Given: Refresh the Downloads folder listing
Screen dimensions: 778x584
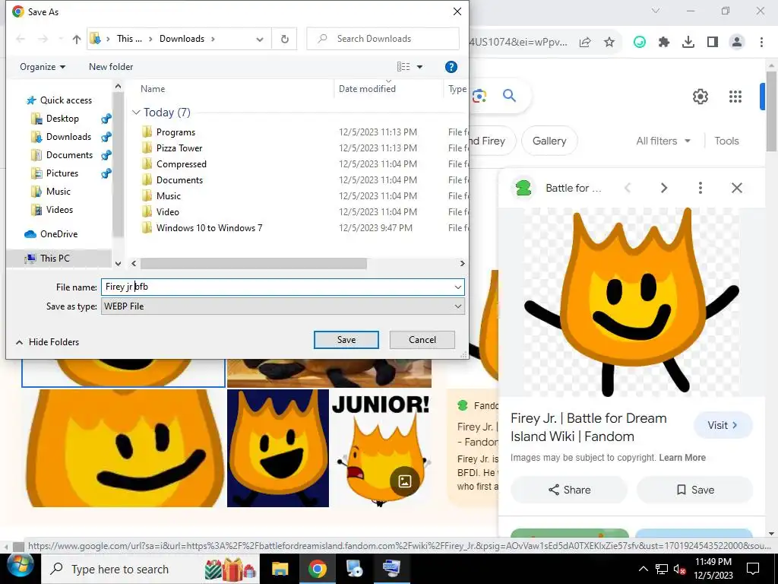Looking at the screenshot, I should pyautogui.click(x=285, y=39).
